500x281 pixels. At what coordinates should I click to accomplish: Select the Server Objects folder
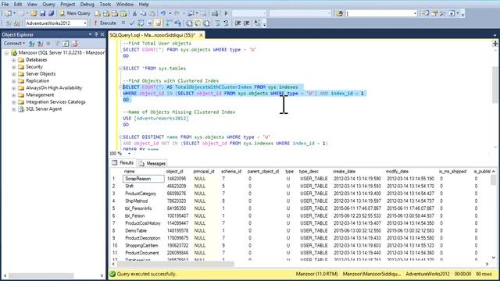[41, 74]
